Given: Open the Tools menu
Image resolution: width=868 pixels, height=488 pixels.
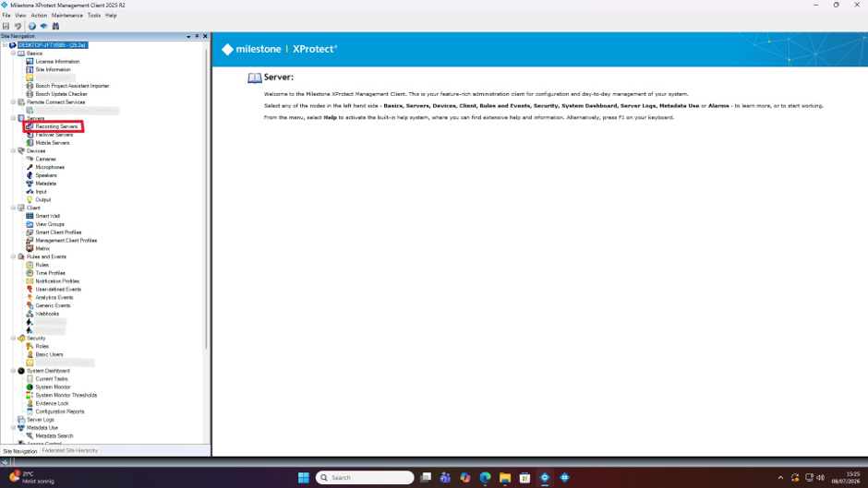Looking at the screenshot, I should 94,16.
